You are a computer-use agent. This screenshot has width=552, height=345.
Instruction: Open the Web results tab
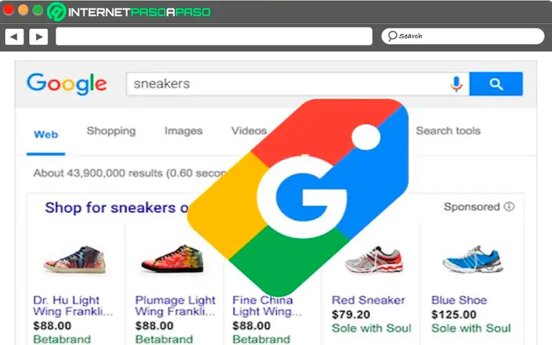tap(46, 135)
